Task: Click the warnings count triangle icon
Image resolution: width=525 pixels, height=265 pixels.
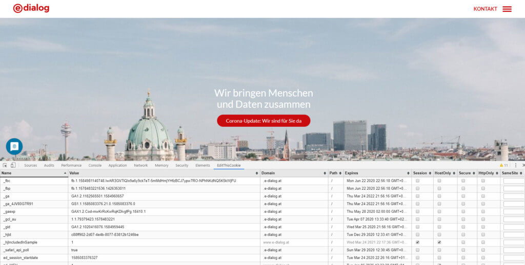Action: pos(501,165)
